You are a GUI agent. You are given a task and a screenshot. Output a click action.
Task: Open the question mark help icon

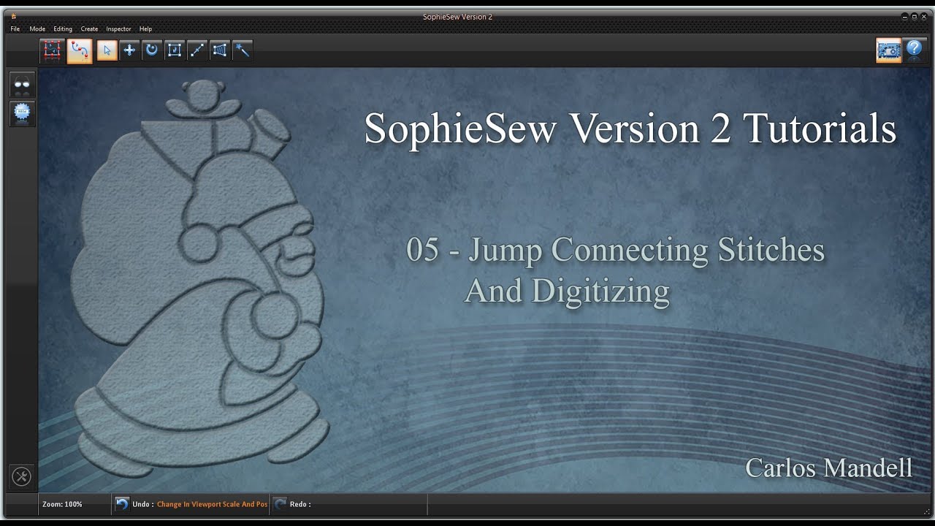tap(914, 50)
